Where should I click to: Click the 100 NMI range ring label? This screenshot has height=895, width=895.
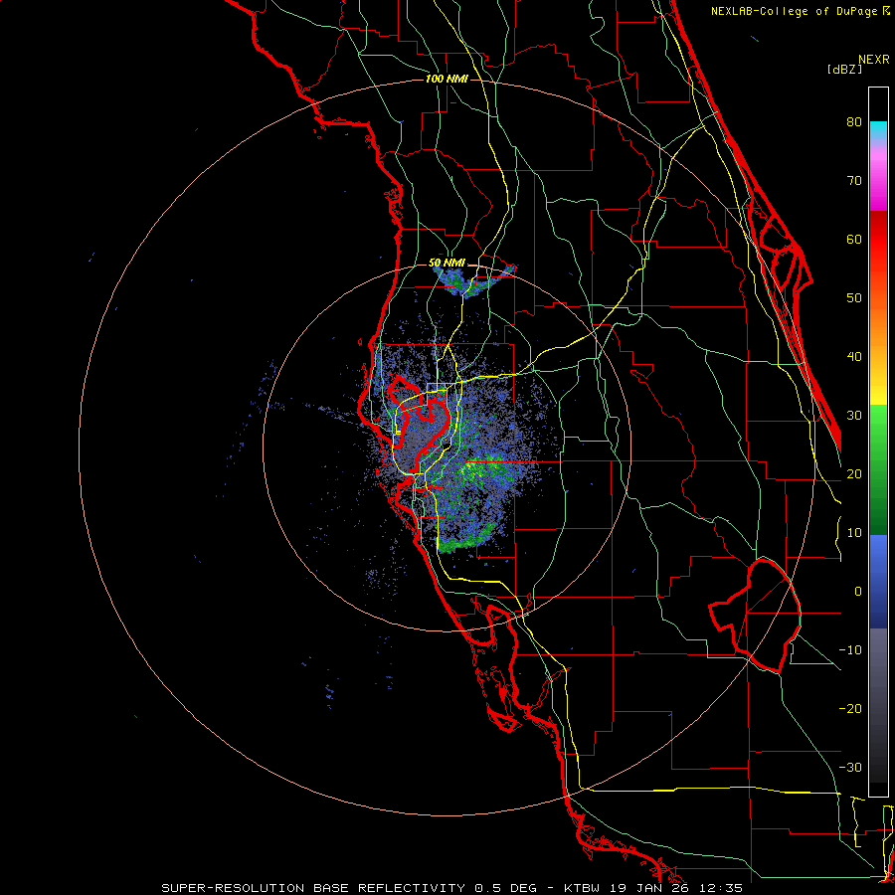447,79
